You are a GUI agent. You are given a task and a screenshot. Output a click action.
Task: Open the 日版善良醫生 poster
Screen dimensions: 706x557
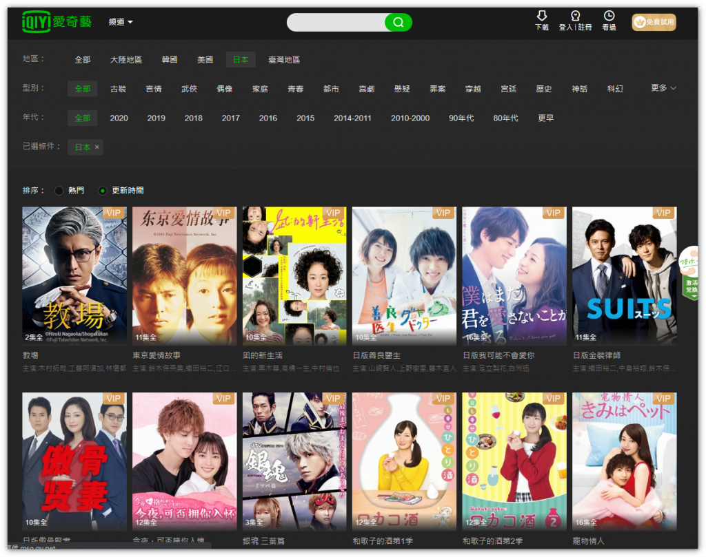click(x=404, y=276)
